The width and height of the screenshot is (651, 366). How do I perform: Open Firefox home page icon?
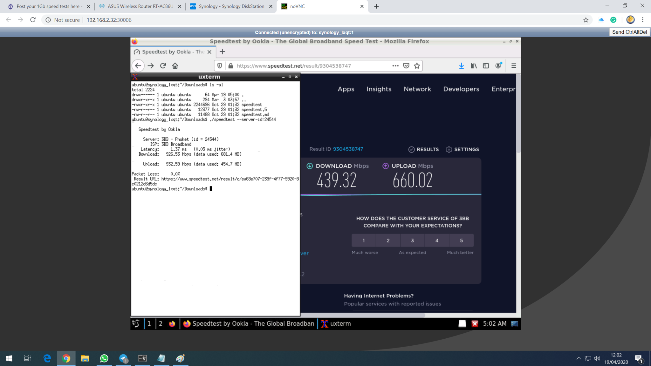coord(175,66)
